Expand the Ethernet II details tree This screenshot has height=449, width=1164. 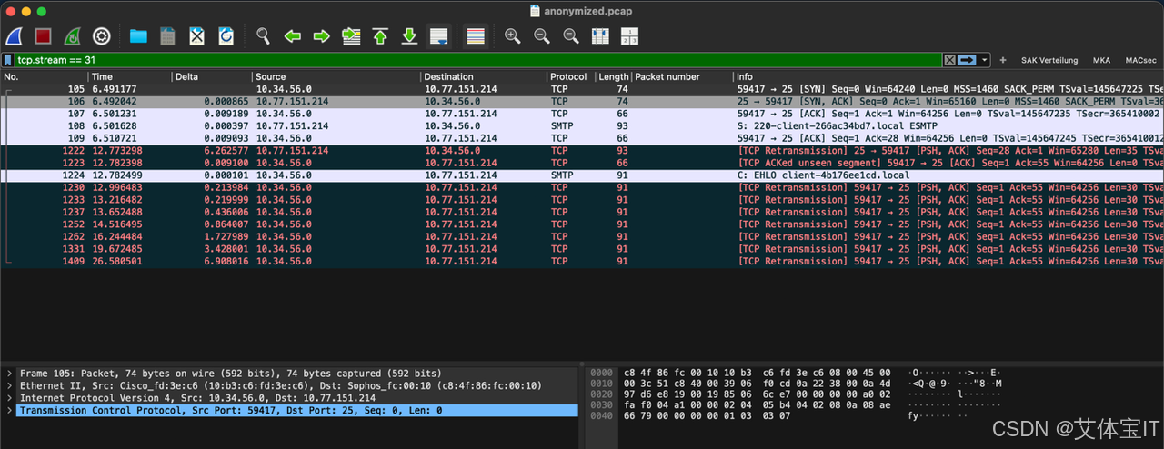(9, 385)
